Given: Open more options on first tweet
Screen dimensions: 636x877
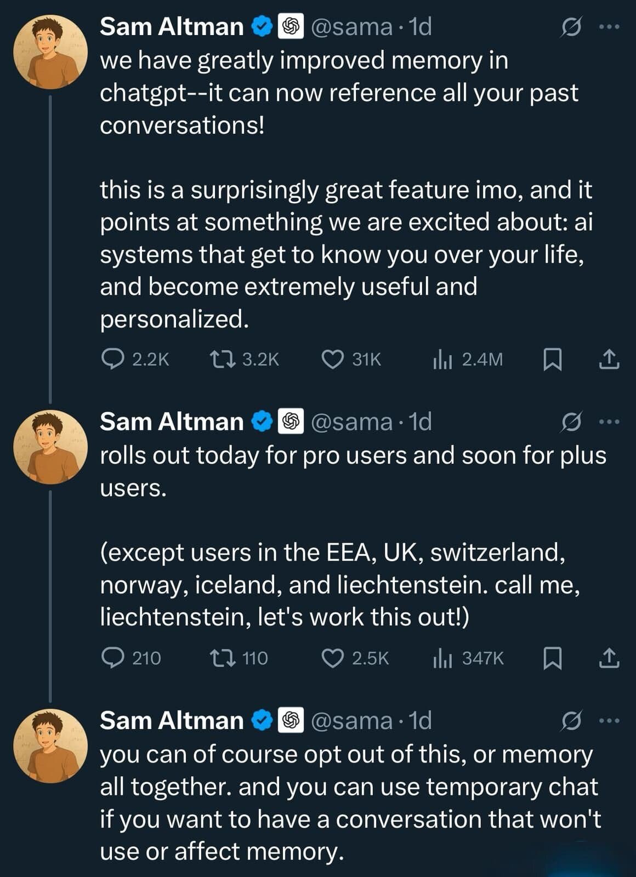Looking at the screenshot, I should 609,27.
